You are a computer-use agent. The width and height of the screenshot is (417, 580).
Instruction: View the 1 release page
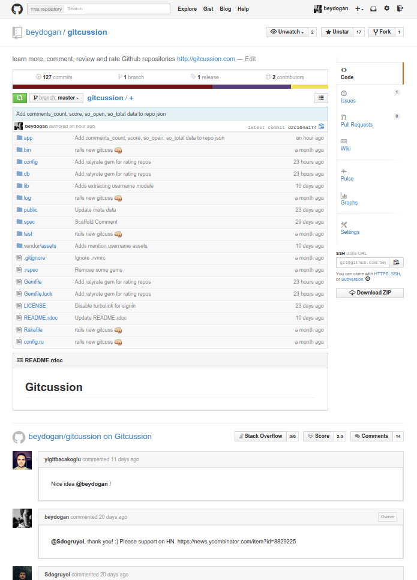[x=205, y=77]
